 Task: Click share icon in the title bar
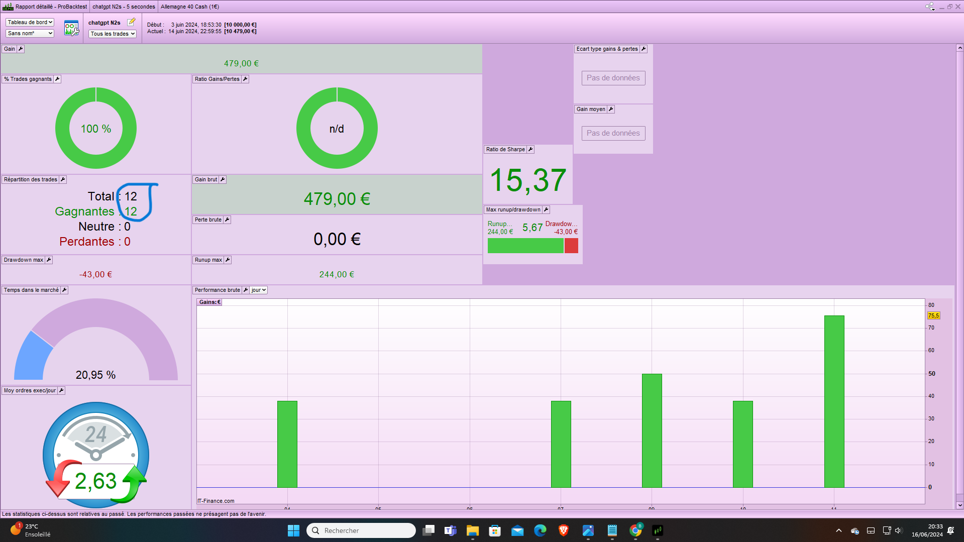930,7
